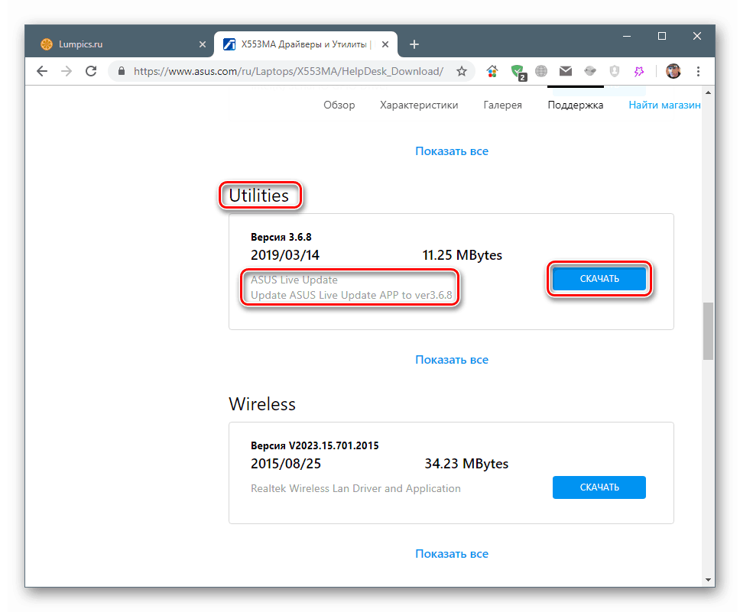The width and height of the screenshot is (740, 612).
Task: Click the bookmark star in the address bar
Action: tap(462, 70)
